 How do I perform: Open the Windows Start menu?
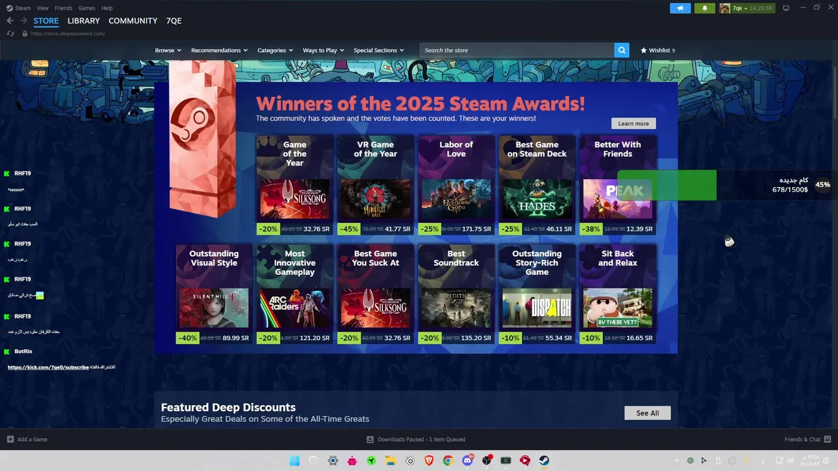[294, 461]
